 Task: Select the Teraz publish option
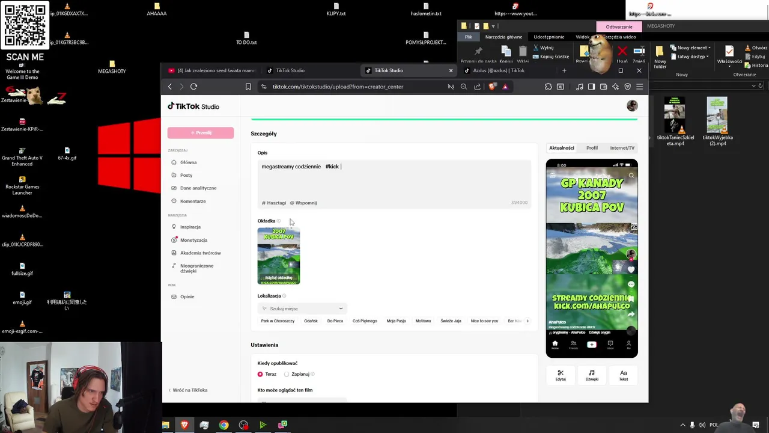pos(267,374)
